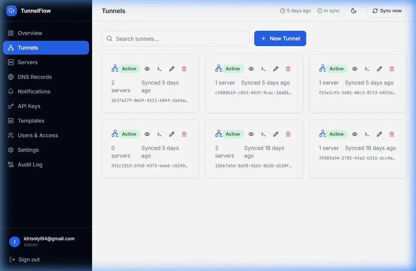Open terminal for tunnel 35903a34
416x271 pixels.
coord(367,134)
